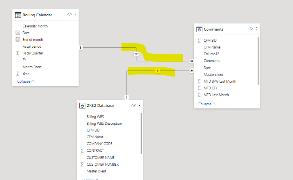Viewport: 293px width, 180px height.
Task: Click the ZK32 Database table icon
Action: click(x=82, y=106)
